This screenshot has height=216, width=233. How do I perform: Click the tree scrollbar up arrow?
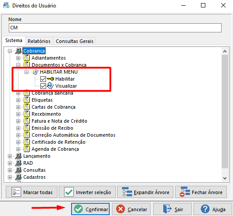(225, 51)
